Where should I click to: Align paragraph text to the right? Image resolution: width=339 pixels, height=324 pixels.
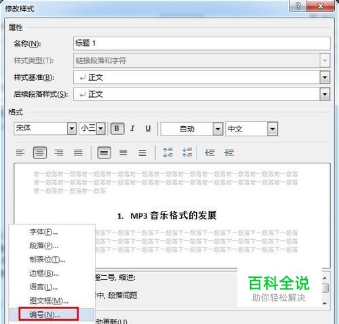point(59,153)
